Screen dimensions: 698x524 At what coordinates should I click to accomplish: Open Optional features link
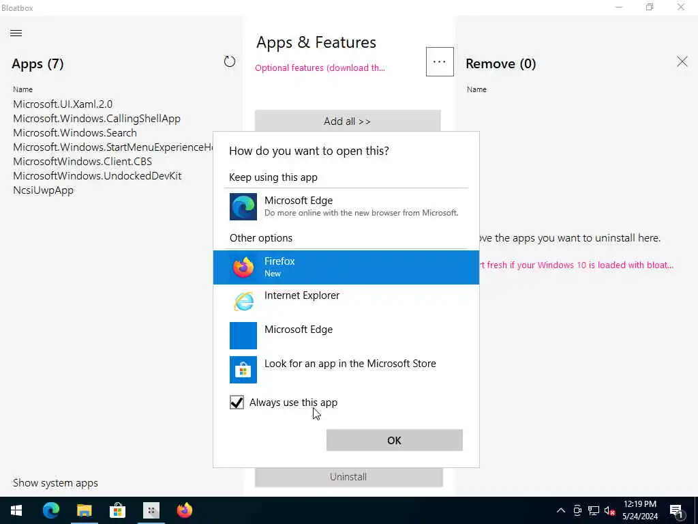click(x=320, y=68)
